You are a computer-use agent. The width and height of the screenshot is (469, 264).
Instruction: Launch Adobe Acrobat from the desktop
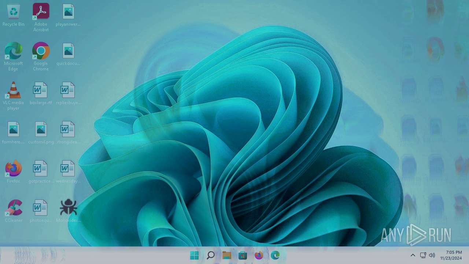41,17
